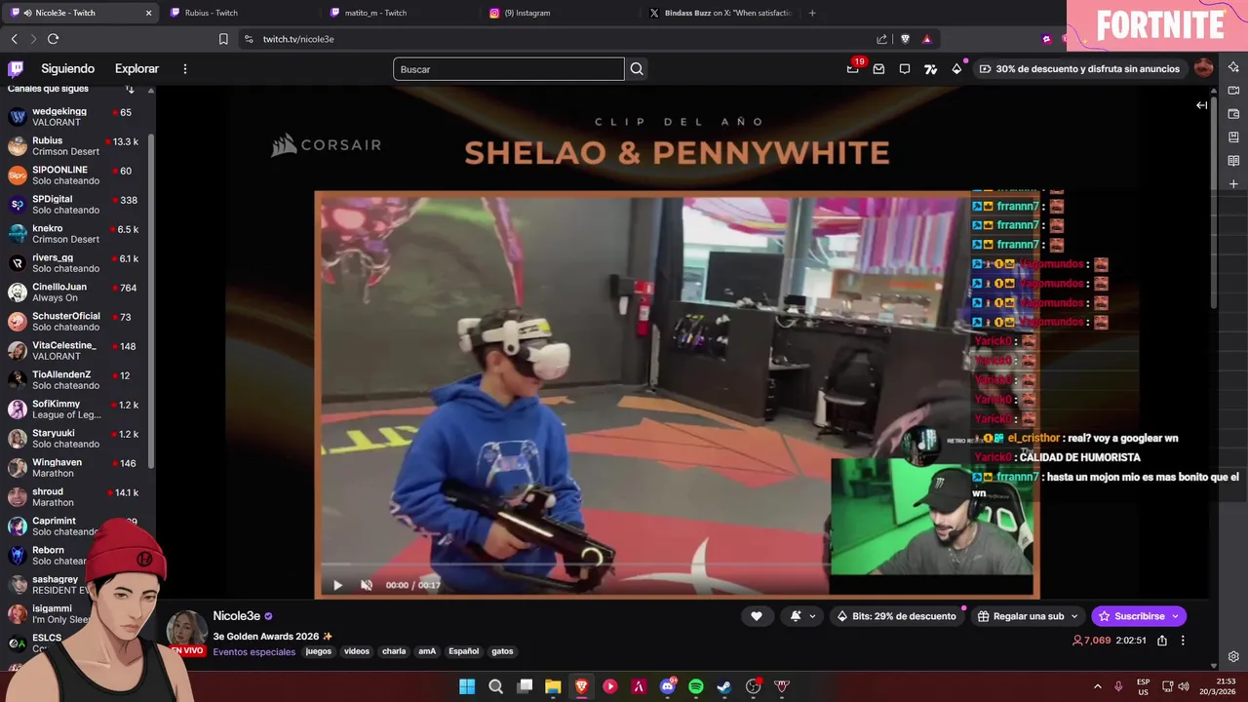Screen dimensions: 1248x702
Task: Toggle sort order of followed channels
Action: (x=130, y=89)
